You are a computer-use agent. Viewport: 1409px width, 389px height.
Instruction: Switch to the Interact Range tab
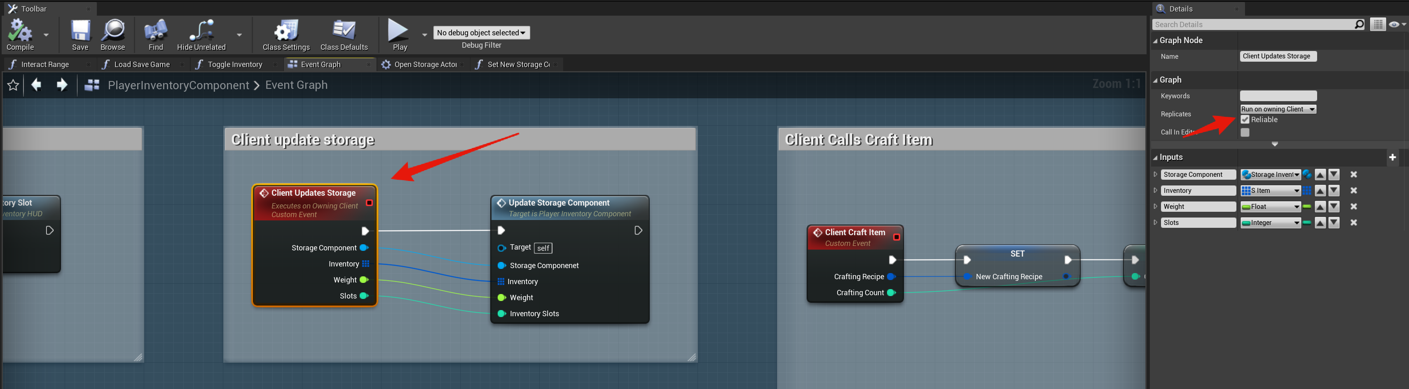point(45,65)
